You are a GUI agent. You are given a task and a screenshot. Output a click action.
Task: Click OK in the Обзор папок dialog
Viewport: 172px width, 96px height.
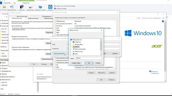coord(89,63)
